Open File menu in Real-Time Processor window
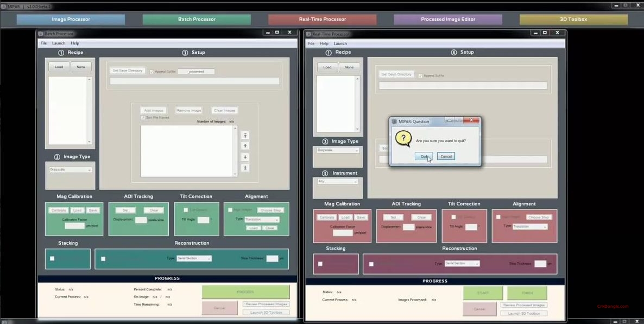The width and height of the screenshot is (644, 324). click(x=311, y=43)
